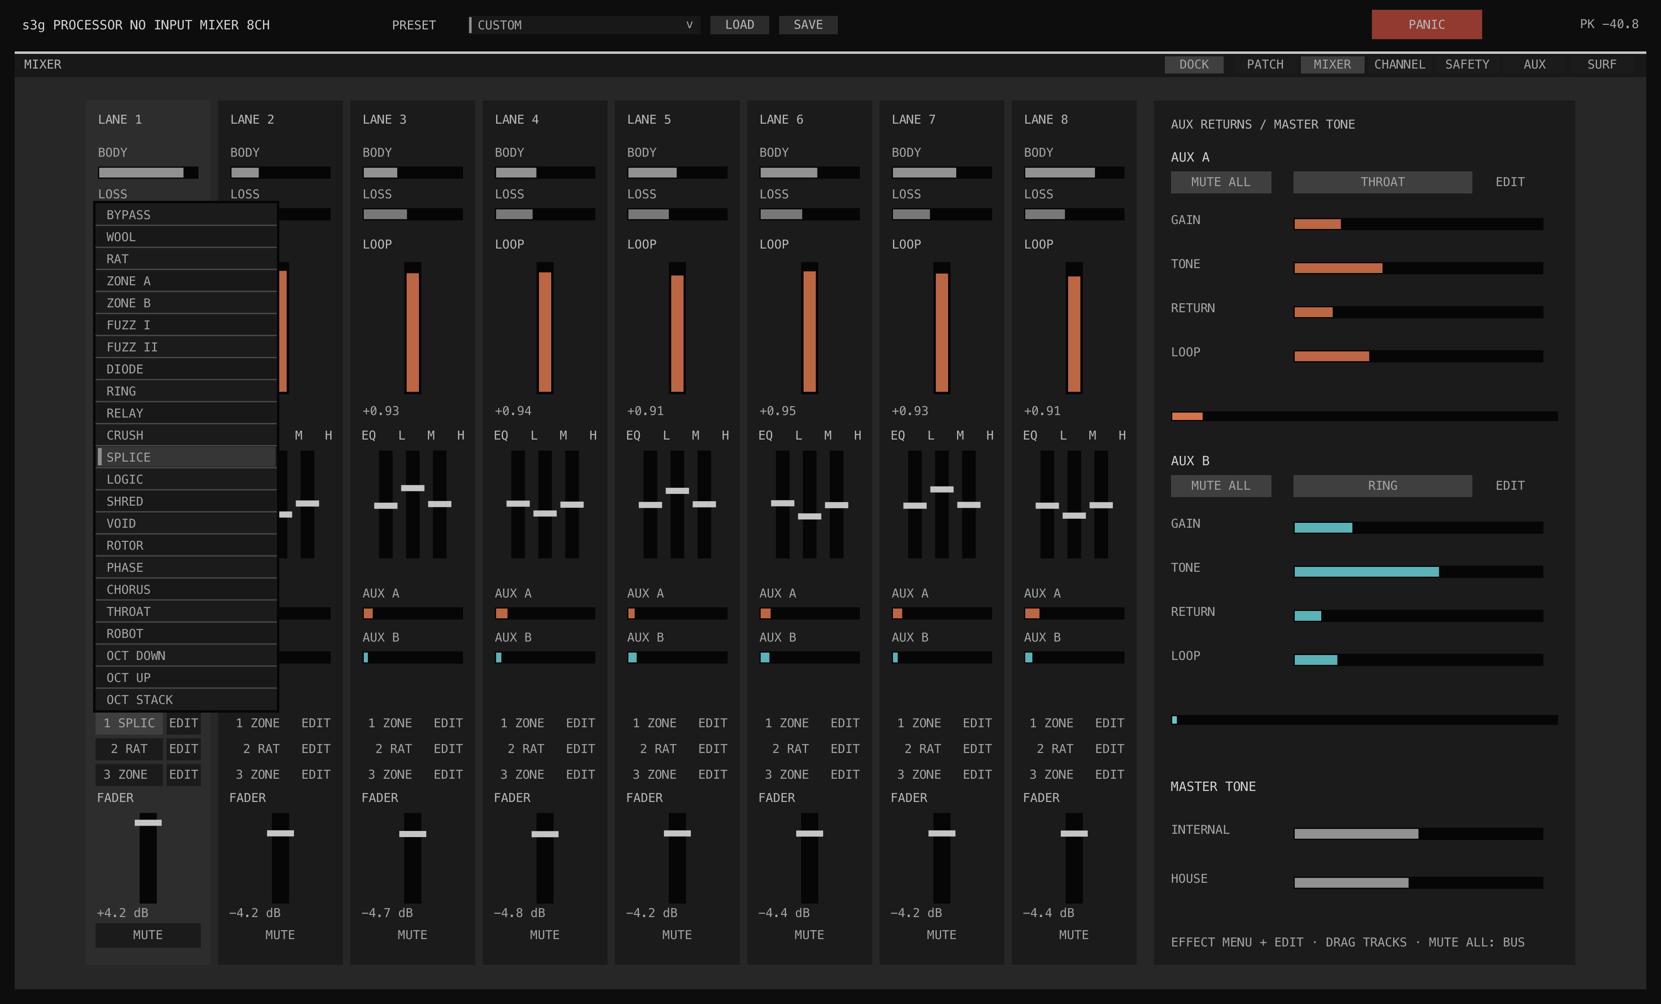Mute Lane 7
Viewport: 1661px width, 1004px height.
pyautogui.click(x=941, y=935)
